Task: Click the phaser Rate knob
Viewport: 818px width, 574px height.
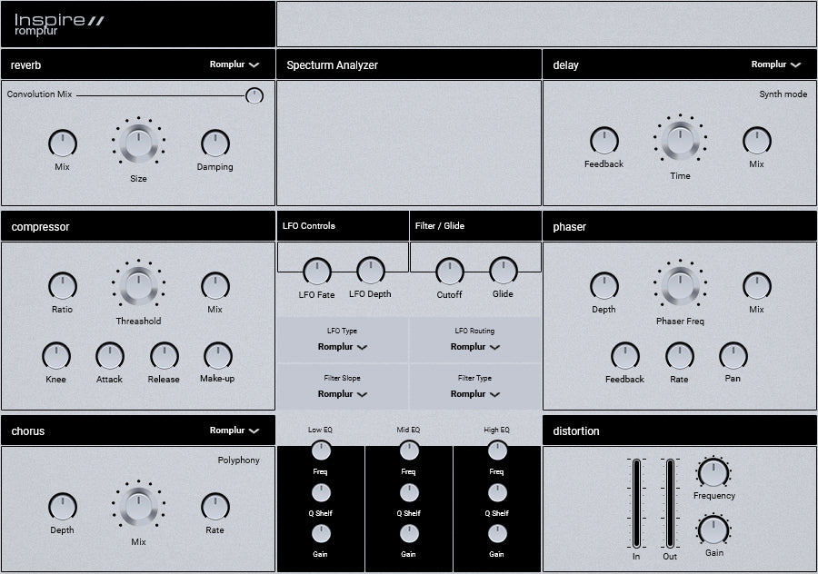Action: click(x=680, y=356)
